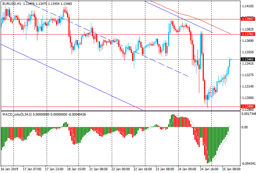Click the 1.13690 price axis value

pos(248,41)
